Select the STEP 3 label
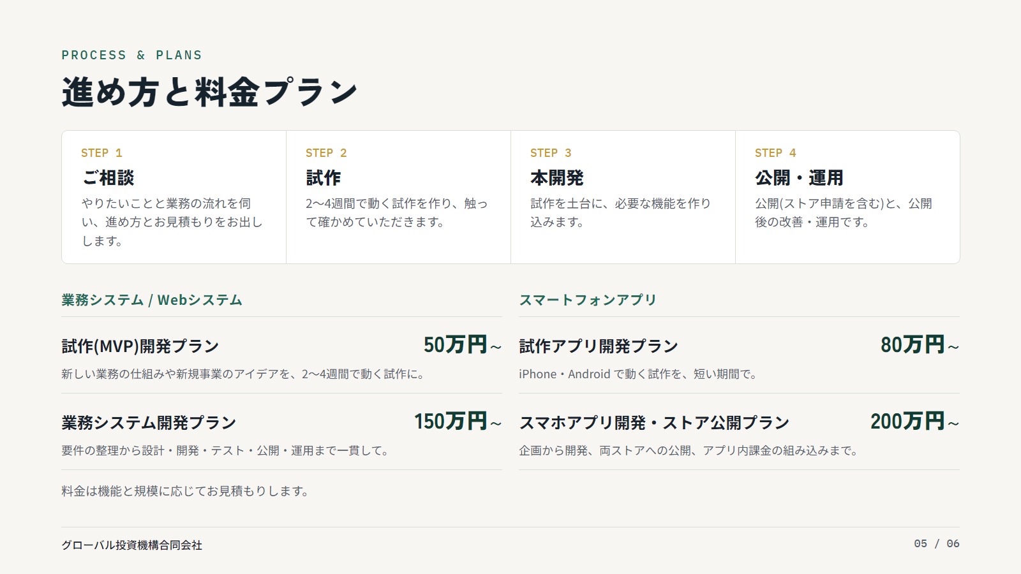The image size is (1021, 574). [551, 153]
